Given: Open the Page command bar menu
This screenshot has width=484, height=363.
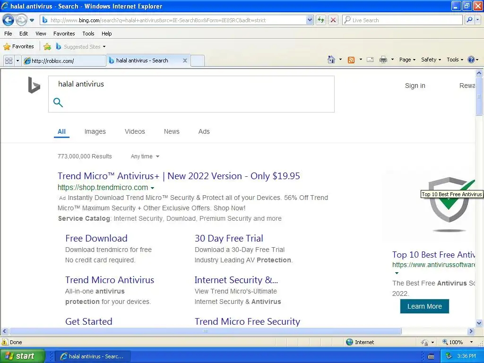Looking at the screenshot, I should point(407,60).
